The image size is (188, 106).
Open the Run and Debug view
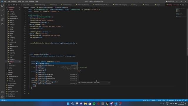point(2,15)
